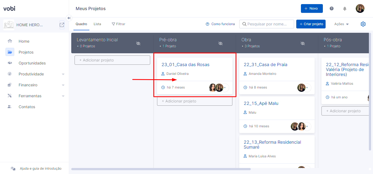This screenshot has height=174, width=373.
Task: Click Amanda Monteiro on Casa de Praia
Action: tap(263, 74)
